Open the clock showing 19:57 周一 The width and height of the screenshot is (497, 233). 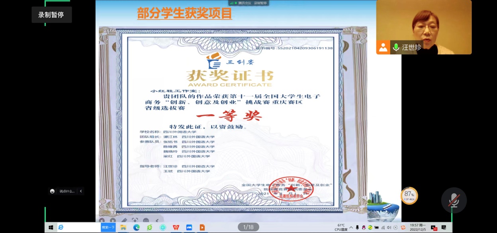point(418,227)
